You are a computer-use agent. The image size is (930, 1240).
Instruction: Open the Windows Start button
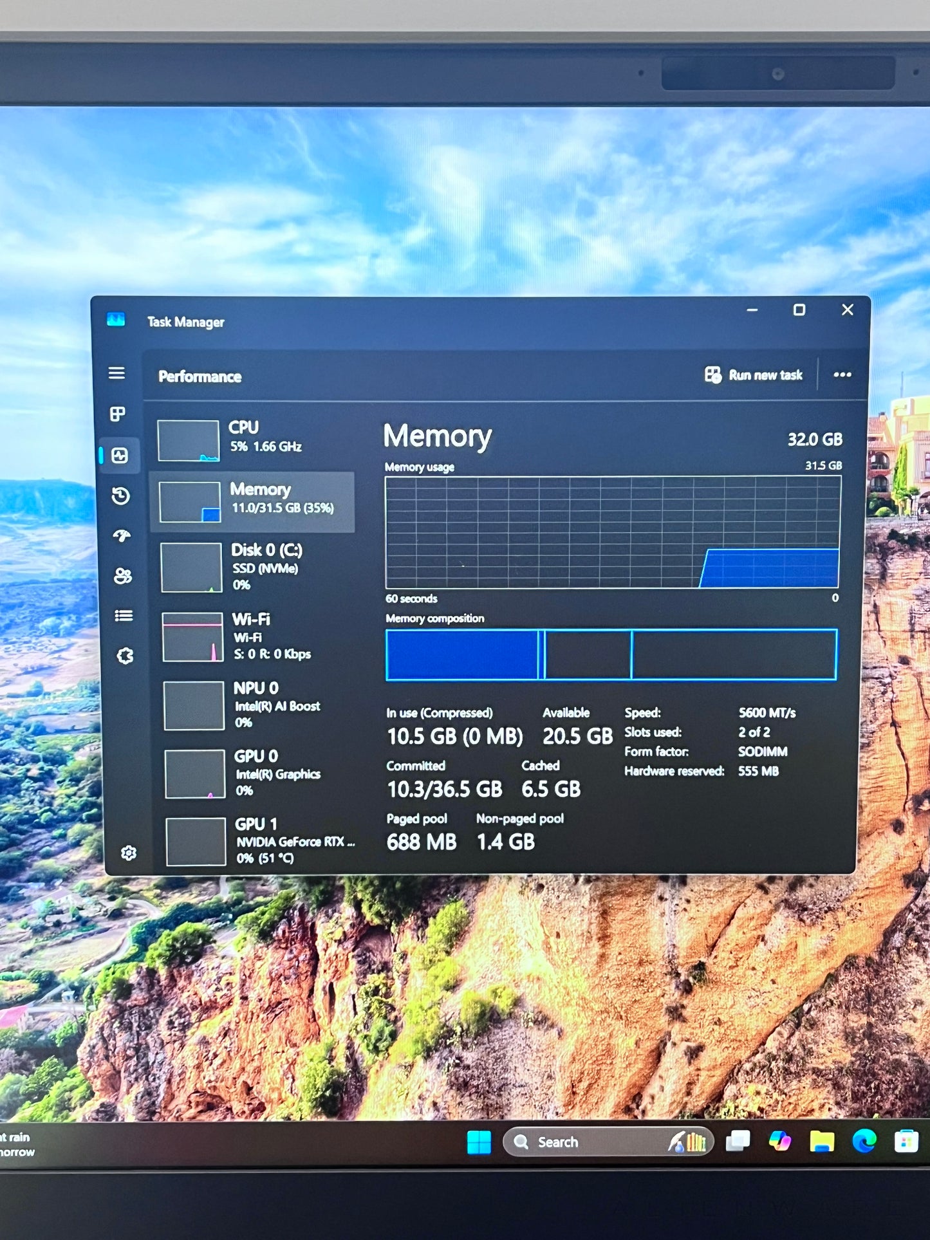pos(479,1142)
